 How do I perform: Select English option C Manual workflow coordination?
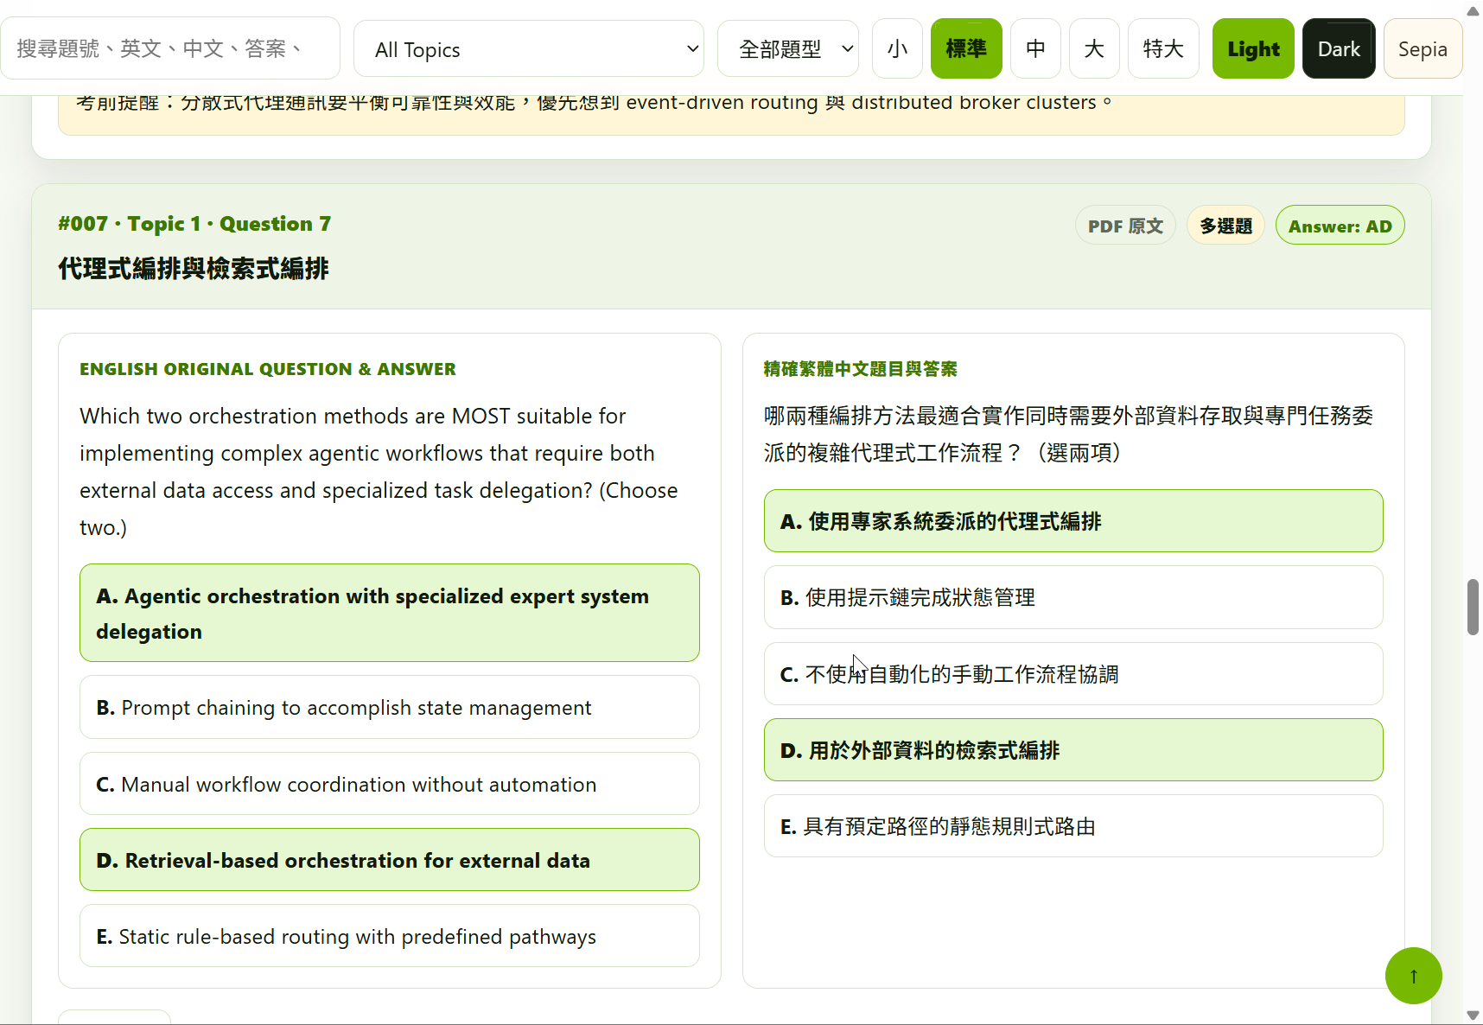click(x=390, y=784)
